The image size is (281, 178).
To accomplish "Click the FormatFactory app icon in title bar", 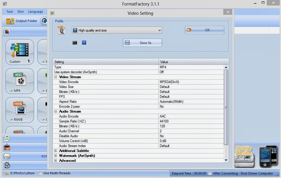I will coord(5,3).
